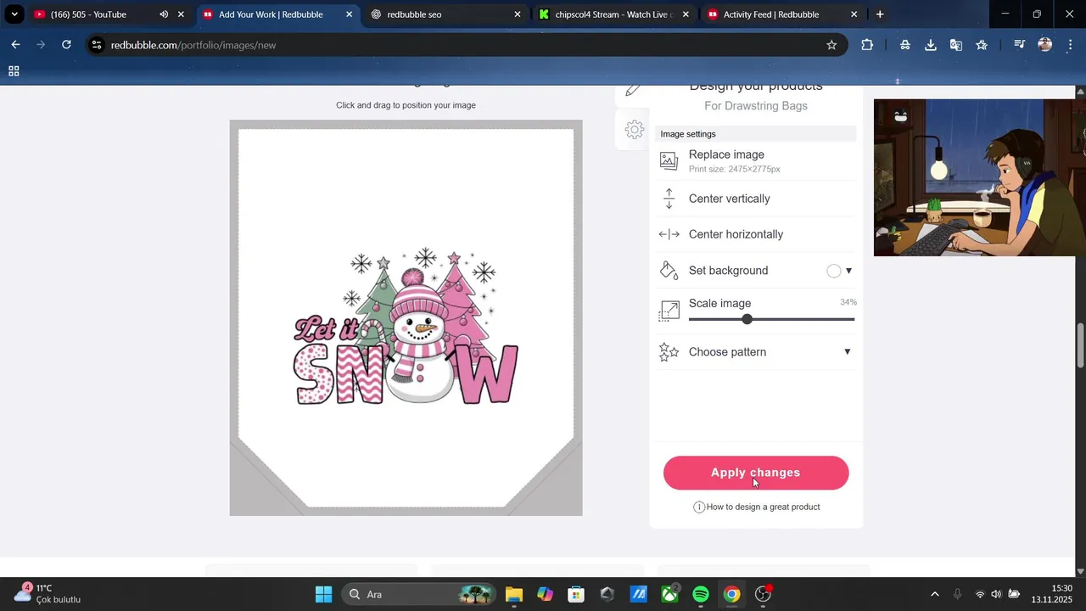Click the volume icon in system tray
Viewport: 1086px width, 611px height.
tap(996, 595)
